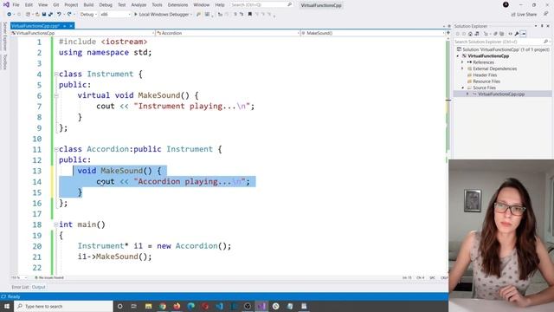554x312 pixels.
Task: Select VirtualFunctionsCpp.cpp in Solution Explorer
Action: pyautogui.click(x=501, y=94)
